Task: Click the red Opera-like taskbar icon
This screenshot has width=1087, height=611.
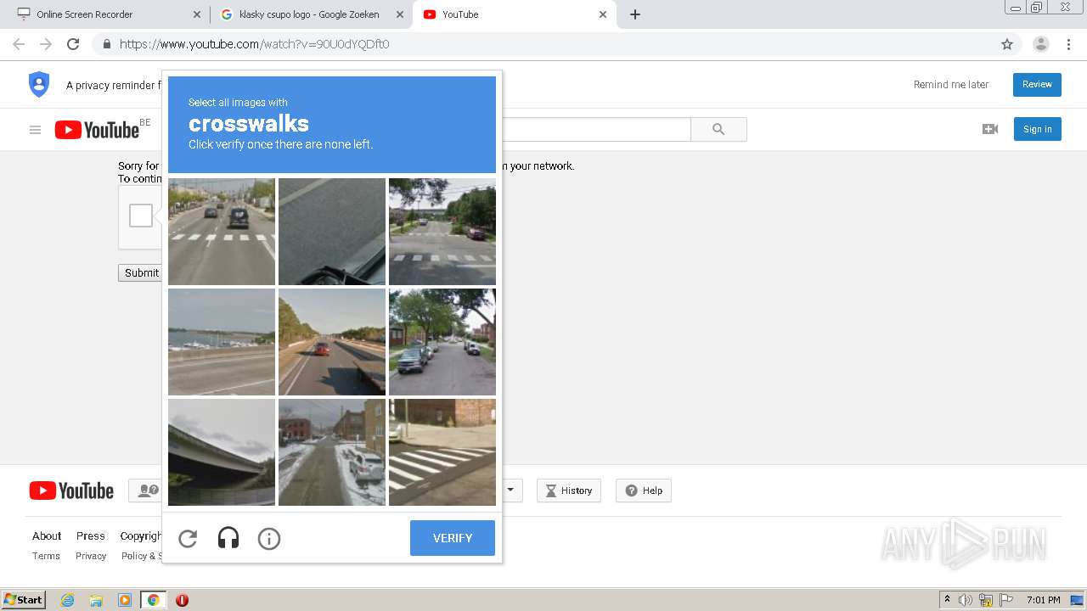Action: 182,600
